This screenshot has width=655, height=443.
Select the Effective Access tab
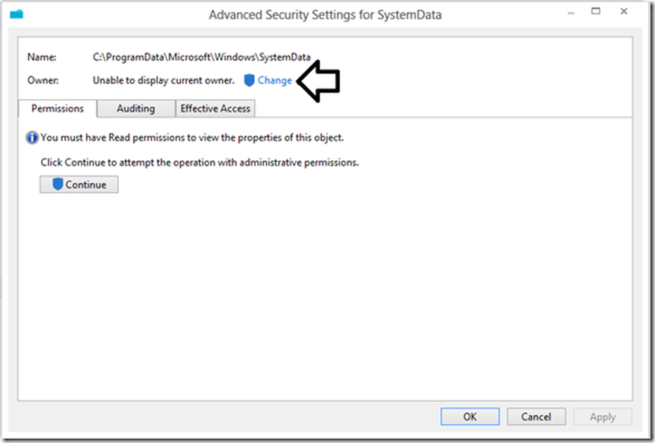pyautogui.click(x=215, y=109)
